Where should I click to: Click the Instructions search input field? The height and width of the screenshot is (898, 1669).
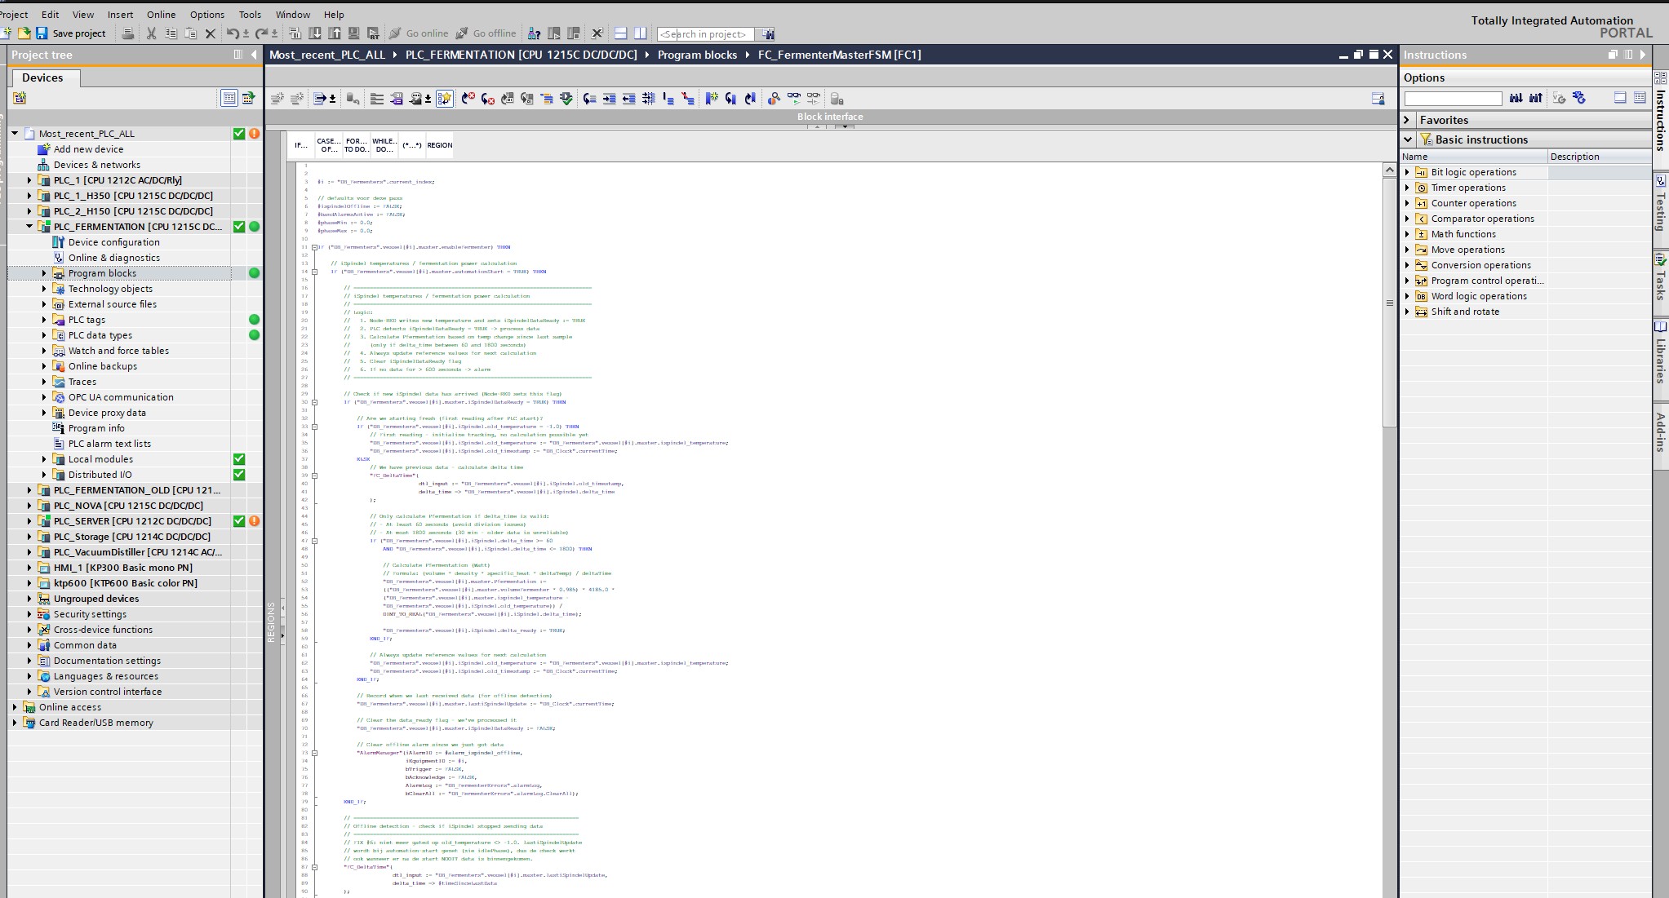click(1453, 99)
